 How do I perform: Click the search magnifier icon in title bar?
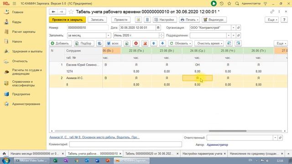pyautogui.click(x=237, y=4)
